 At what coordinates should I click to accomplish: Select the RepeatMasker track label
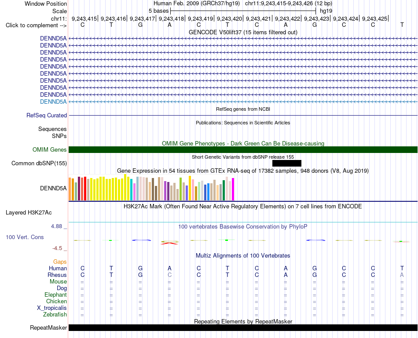[48, 327]
